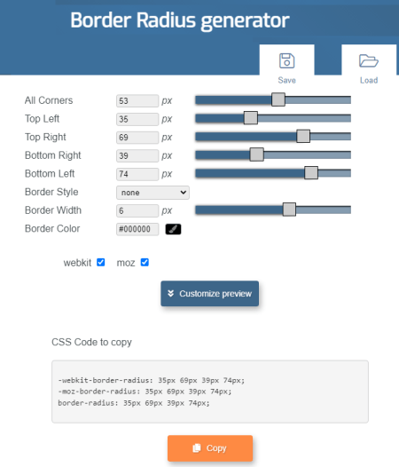399x467 pixels.
Task: Click the -webkit-border-radius code line
Action: pyautogui.click(x=152, y=380)
